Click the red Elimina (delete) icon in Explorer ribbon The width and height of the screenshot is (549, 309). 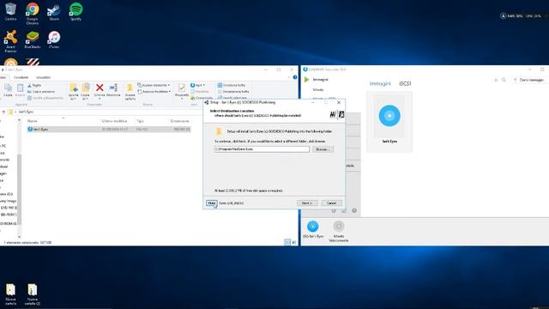pos(100,88)
